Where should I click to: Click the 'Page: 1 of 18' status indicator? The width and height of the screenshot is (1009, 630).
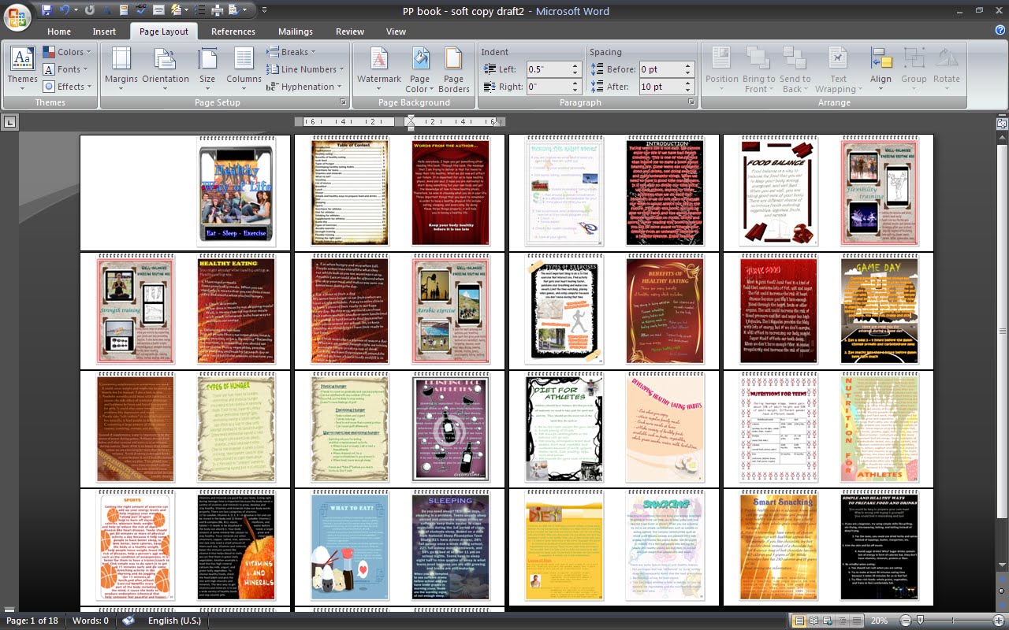pyautogui.click(x=32, y=621)
